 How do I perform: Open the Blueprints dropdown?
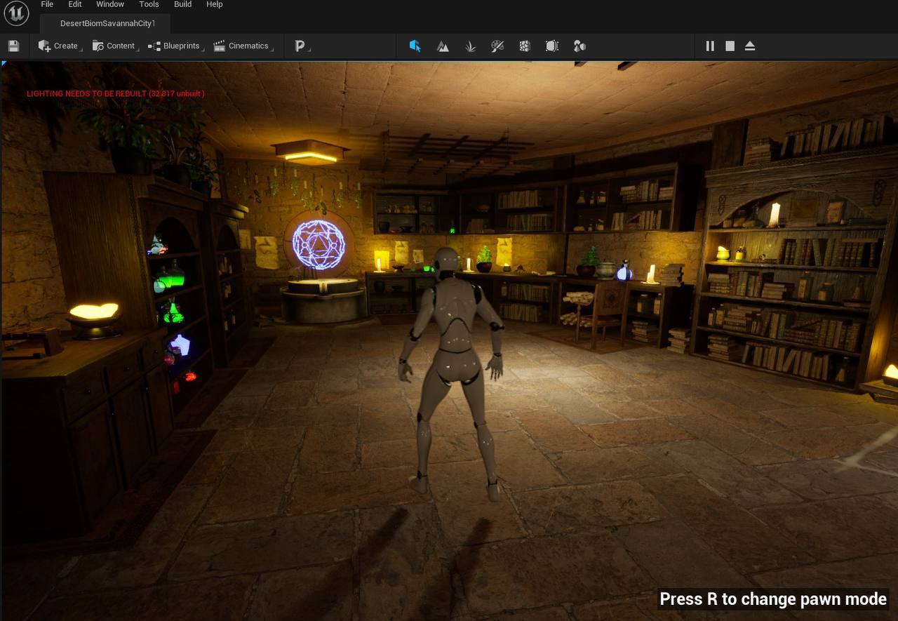[175, 46]
